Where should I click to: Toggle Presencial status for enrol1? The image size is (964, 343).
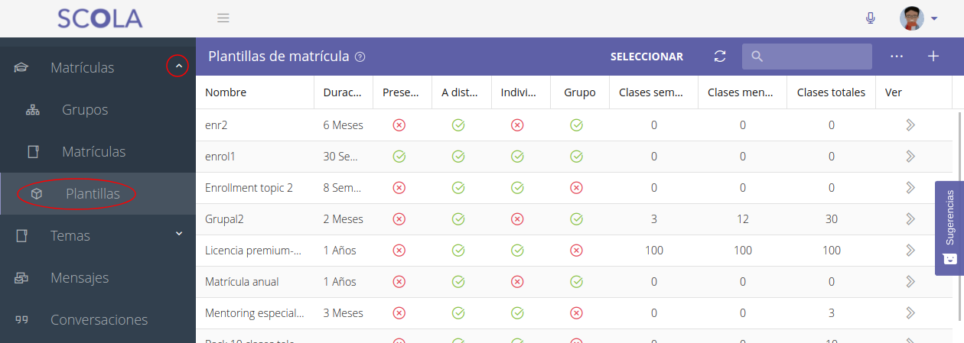pyautogui.click(x=399, y=157)
